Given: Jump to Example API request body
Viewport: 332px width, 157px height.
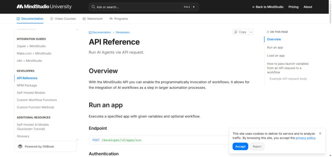Looking at the screenshot, I should [x=288, y=79].
